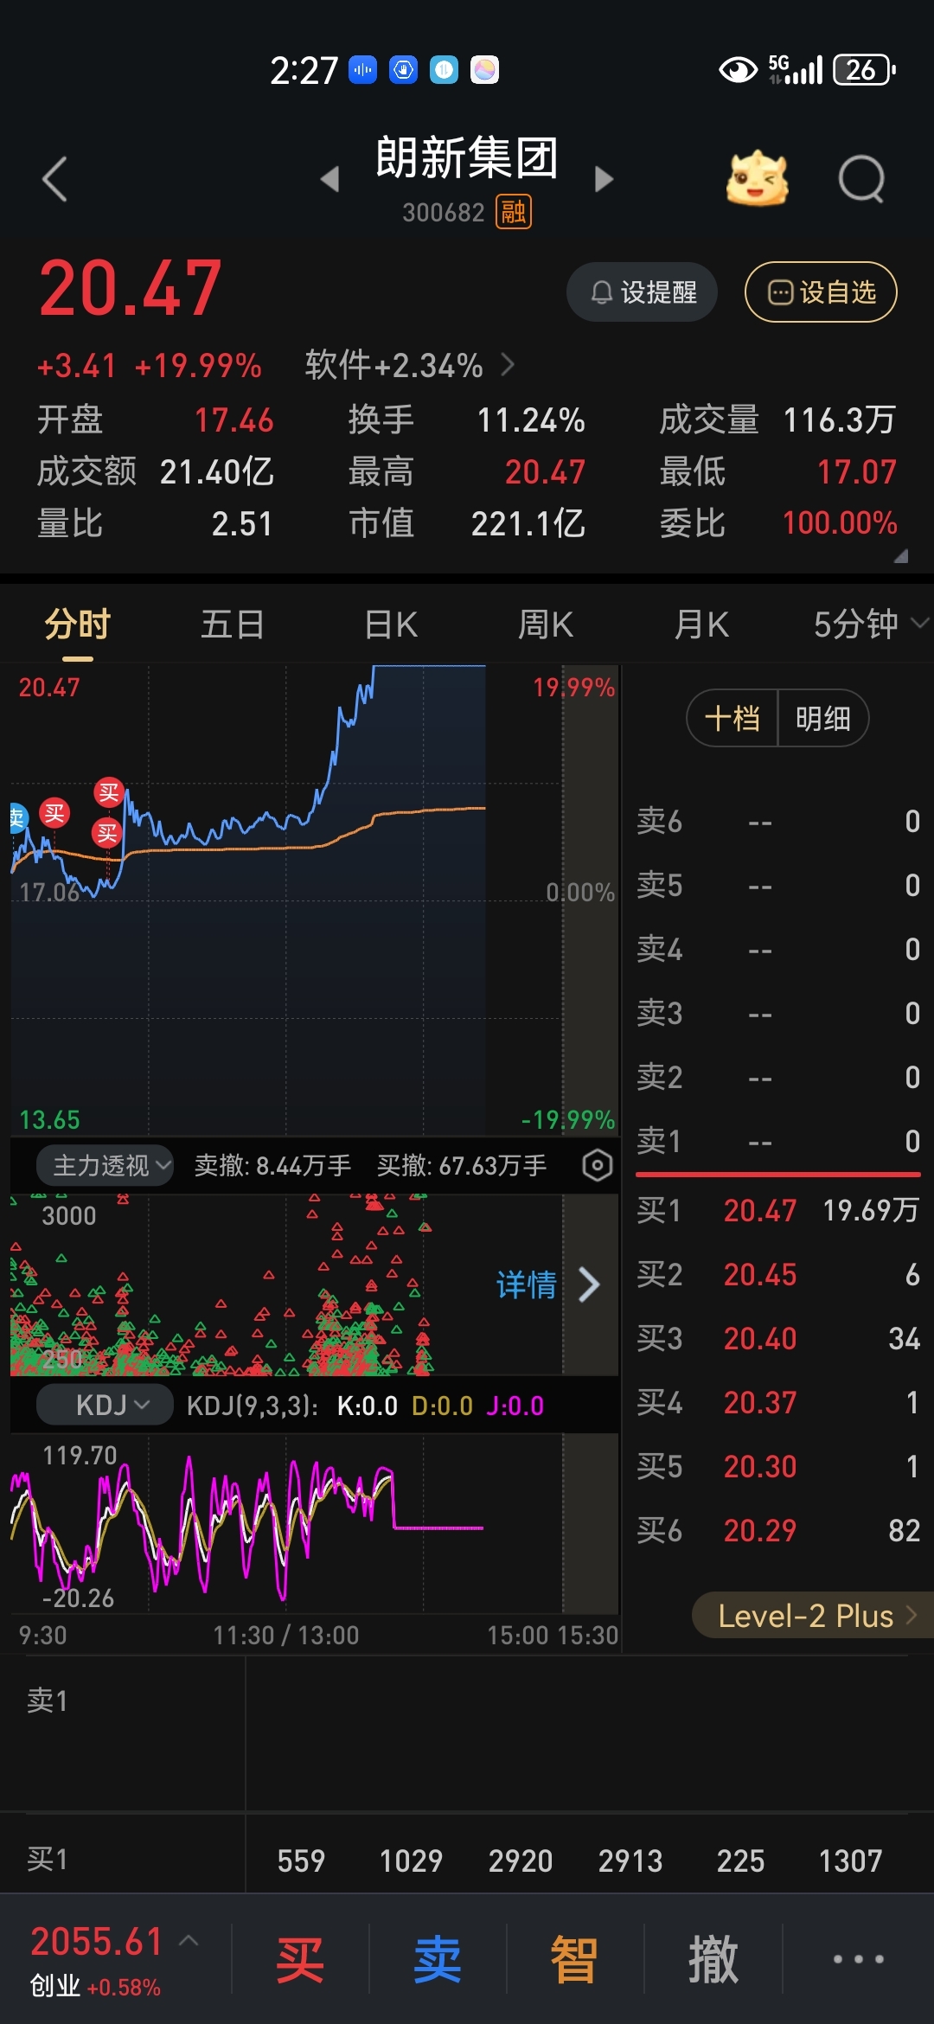
Task: Tap the back arrow icon
Action: (54, 179)
